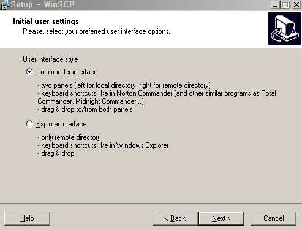Click the Explorer interface label text
The height and width of the screenshot is (230, 302).
61,124
